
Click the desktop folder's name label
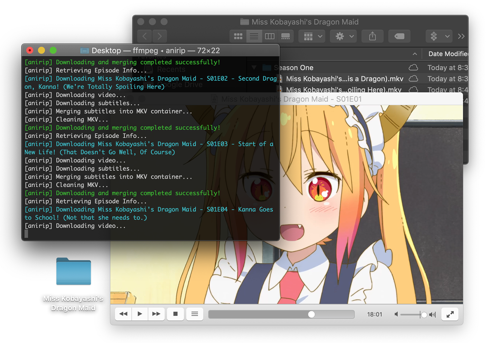(73, 303)
